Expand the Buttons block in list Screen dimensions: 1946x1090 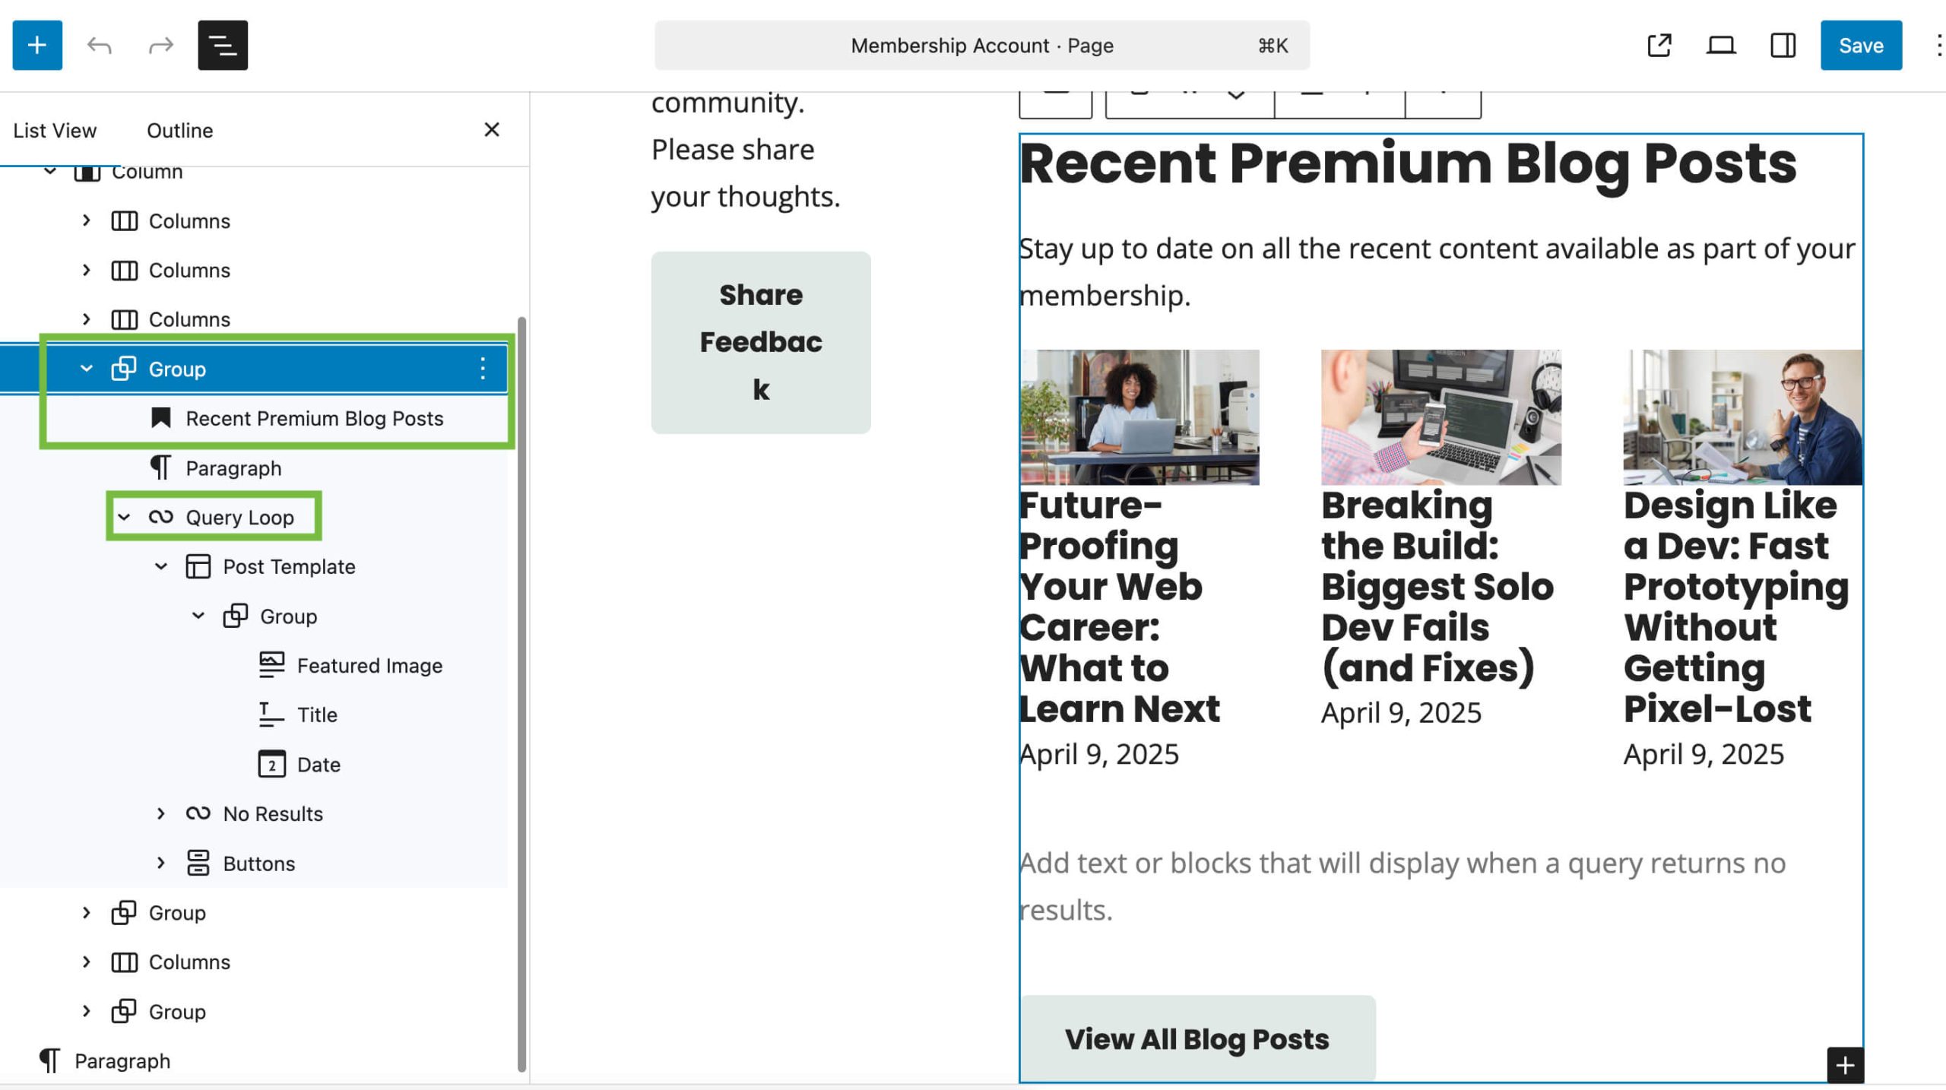click(x=161, y=863)
